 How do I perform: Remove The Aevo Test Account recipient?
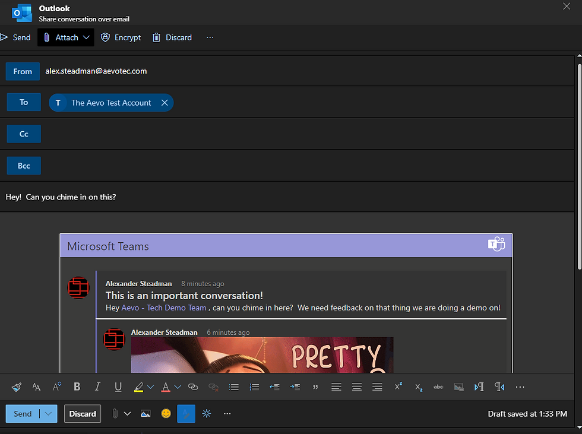tap(165, 103)
